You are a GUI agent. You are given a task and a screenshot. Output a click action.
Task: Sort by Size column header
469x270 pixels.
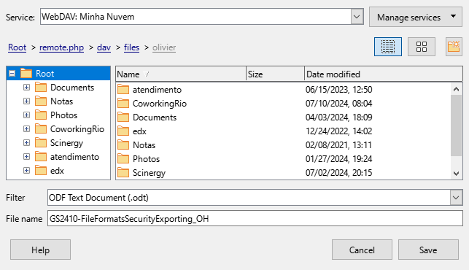click(275, 74)
